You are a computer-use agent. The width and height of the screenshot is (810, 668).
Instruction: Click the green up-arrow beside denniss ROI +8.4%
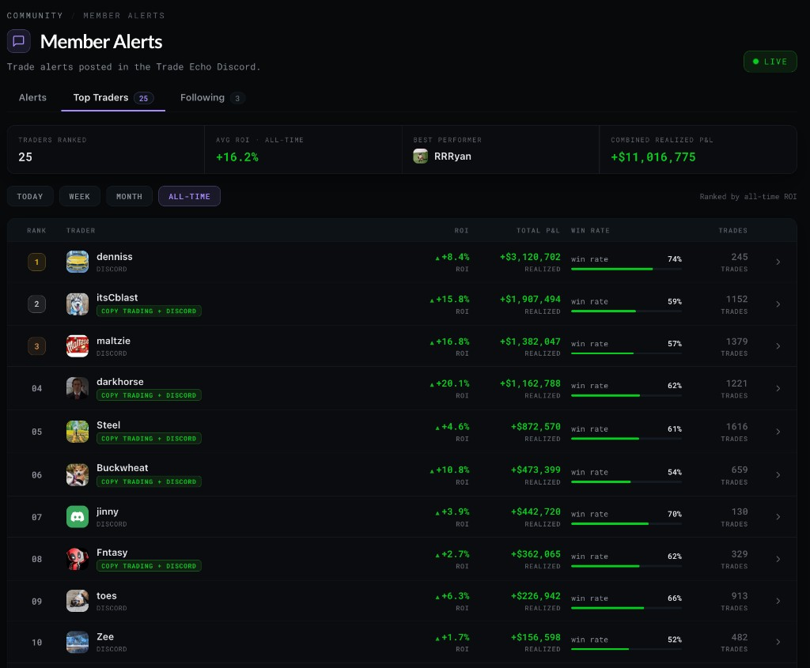coord(437,258)
